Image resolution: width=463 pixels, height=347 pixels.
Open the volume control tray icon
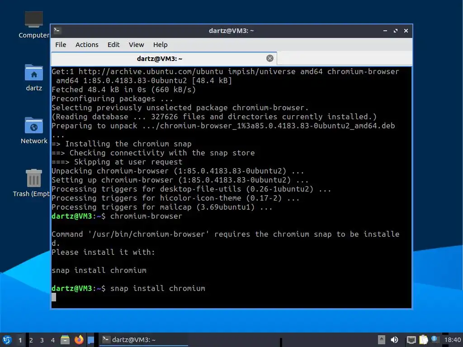(394, 340)
